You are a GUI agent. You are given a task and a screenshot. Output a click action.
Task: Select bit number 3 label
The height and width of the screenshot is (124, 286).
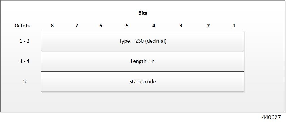pos(180,26)
